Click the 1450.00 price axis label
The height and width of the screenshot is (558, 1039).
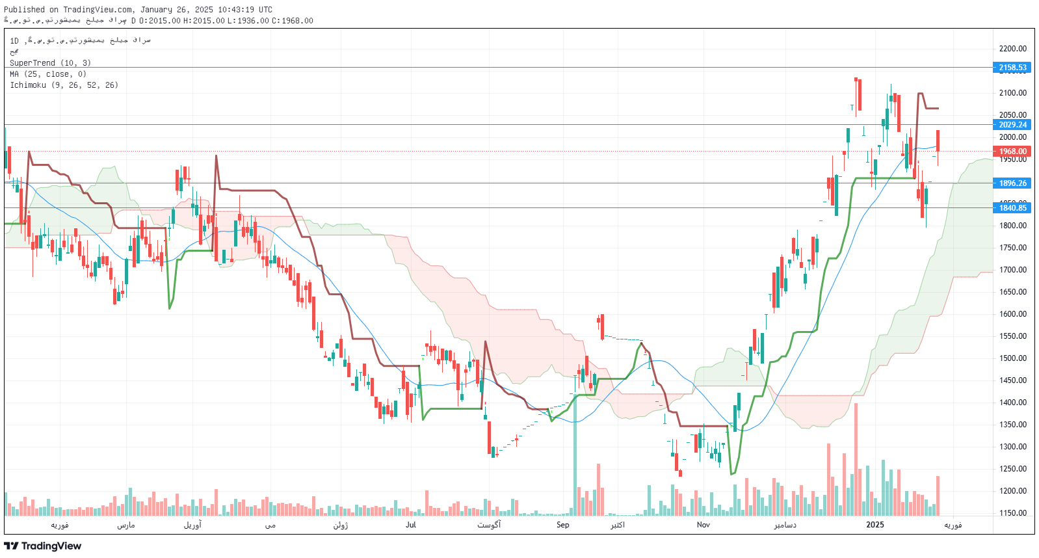[1013, 380]
